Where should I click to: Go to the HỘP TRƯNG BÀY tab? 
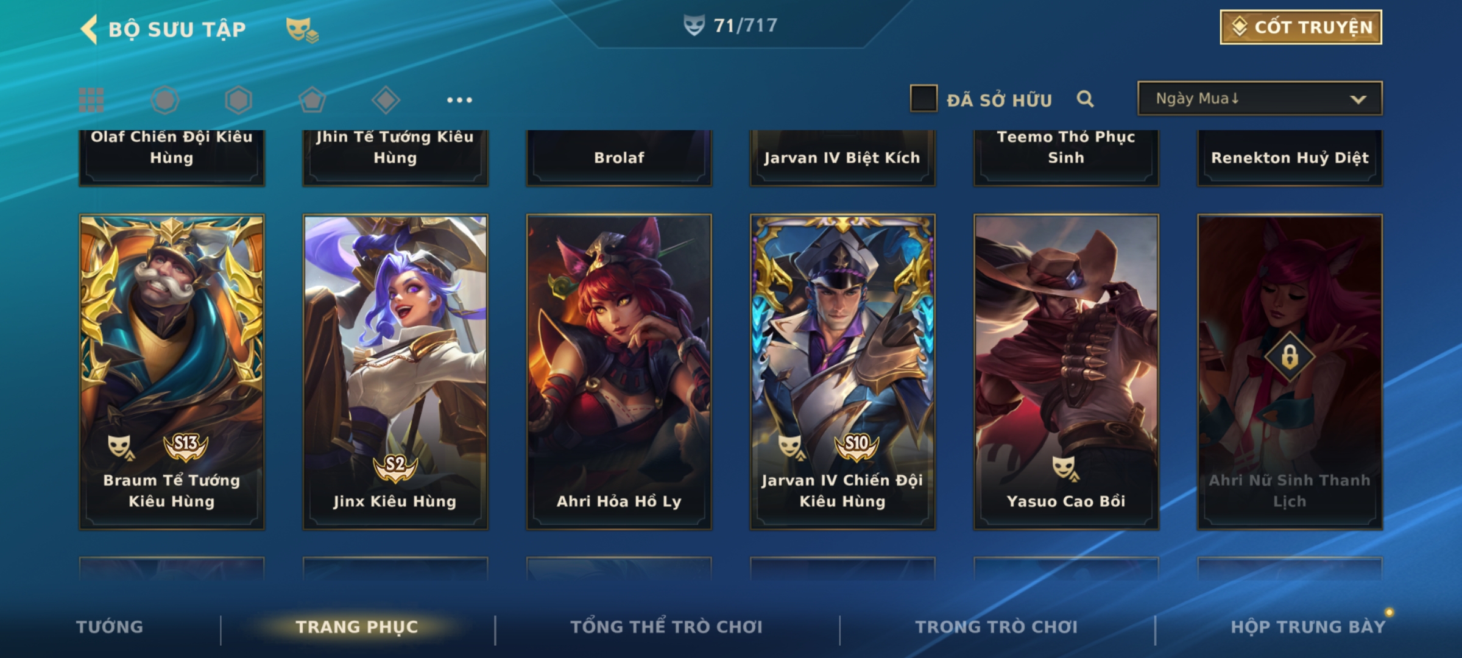pyautogui.click(x=1308, y=627)
